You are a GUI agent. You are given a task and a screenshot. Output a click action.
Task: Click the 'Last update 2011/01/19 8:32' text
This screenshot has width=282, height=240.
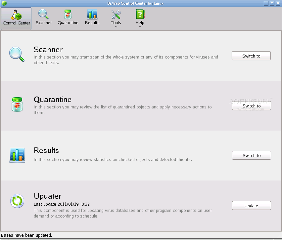point(62,204)
